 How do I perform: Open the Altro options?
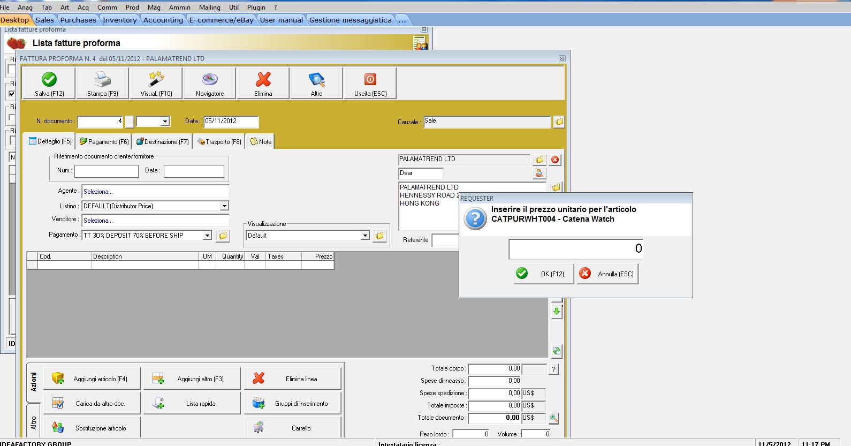[x=317, y=84]
